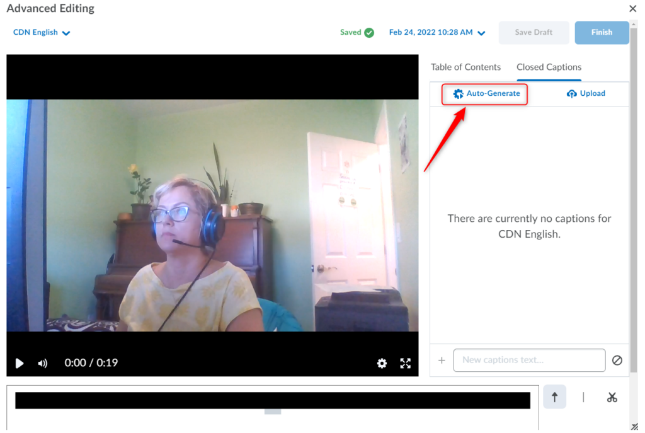645x433 pixels.
Task: Mute the video volume
Action: (x=43, y=363)
